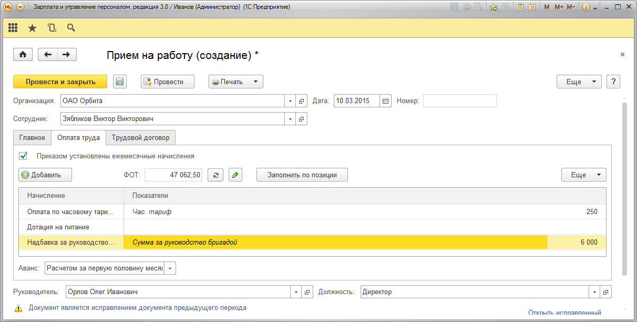Open the history icon in toolbar
Screen dimensions: 637x322
[x=52, y=28]
